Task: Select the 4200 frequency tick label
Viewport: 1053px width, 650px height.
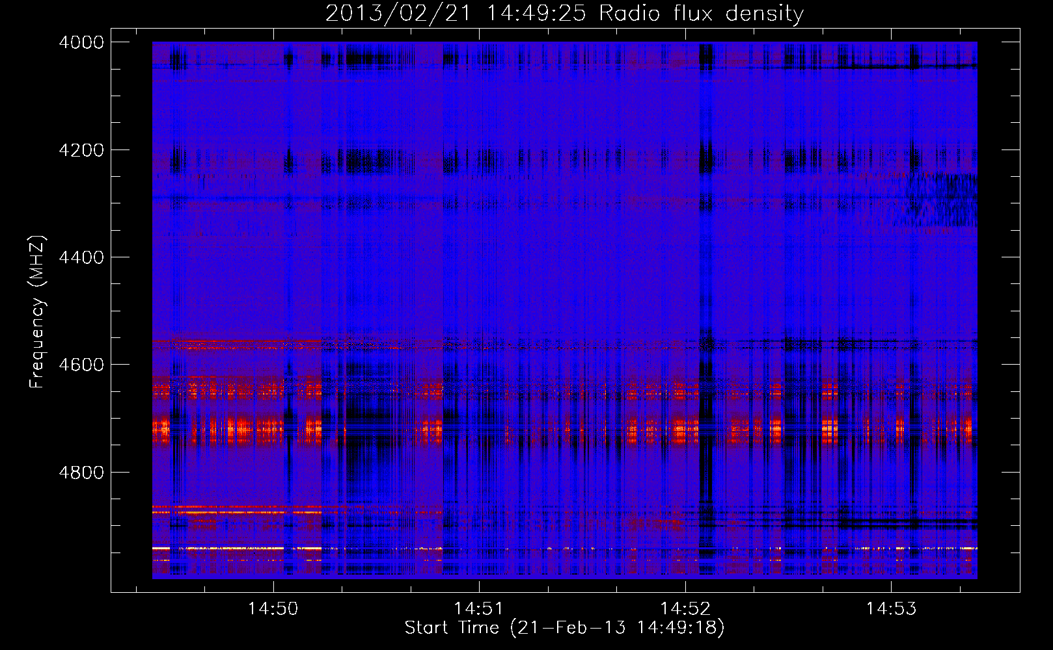Action: 81,150
